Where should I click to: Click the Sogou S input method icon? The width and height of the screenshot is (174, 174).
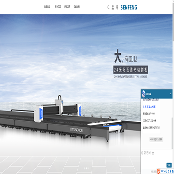(159, 171)
